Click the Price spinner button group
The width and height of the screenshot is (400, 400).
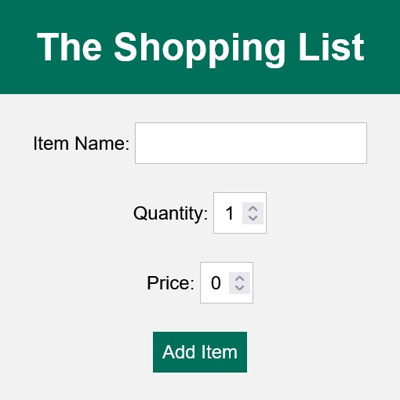click(239, 283)
